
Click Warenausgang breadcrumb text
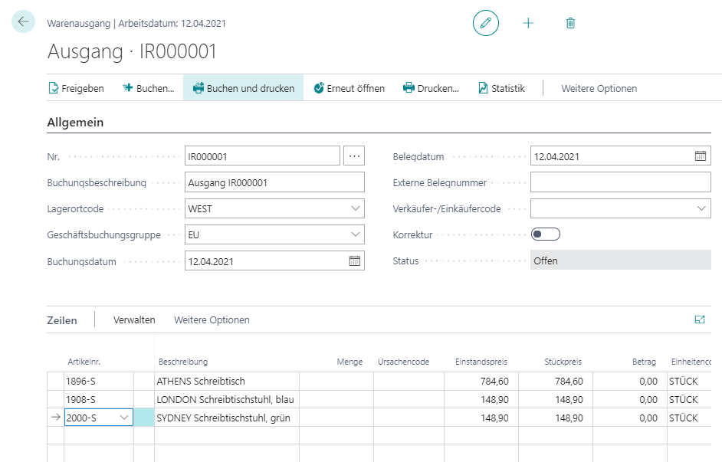pyautogui.click(x=79, y=24)
